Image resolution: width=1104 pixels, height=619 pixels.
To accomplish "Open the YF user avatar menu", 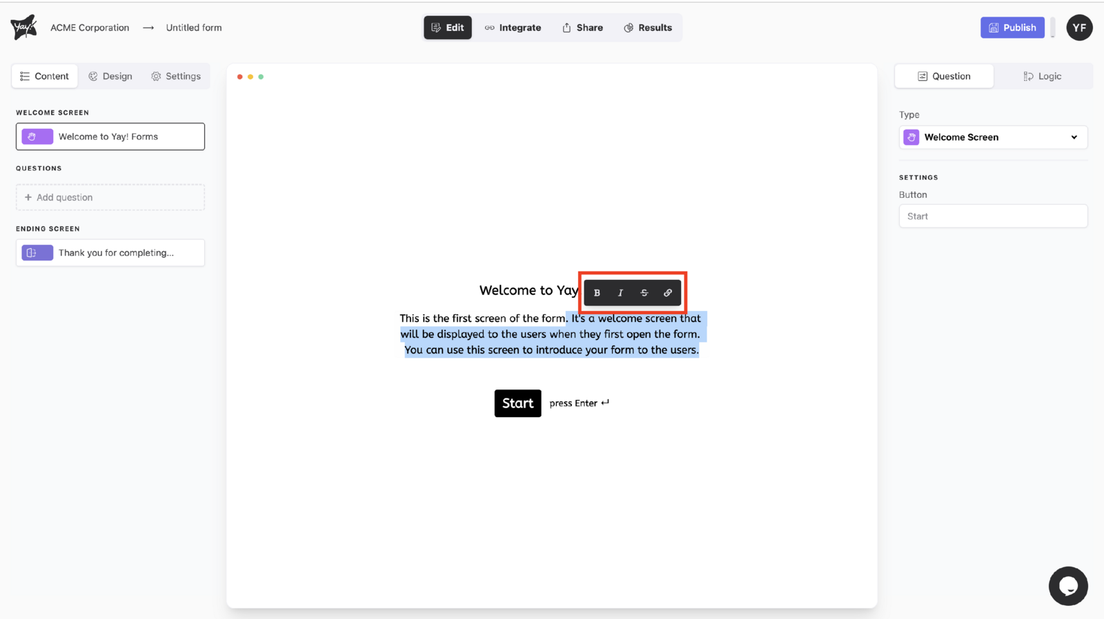I will (1079, 28).
